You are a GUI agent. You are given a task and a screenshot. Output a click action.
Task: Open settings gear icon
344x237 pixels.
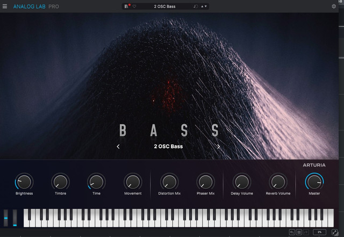(x=334, y=6)
